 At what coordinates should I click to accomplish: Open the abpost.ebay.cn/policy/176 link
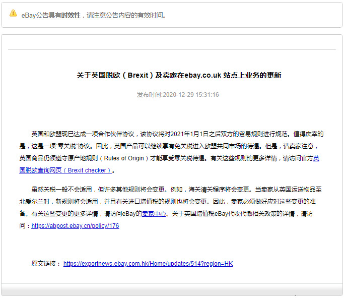75,226
